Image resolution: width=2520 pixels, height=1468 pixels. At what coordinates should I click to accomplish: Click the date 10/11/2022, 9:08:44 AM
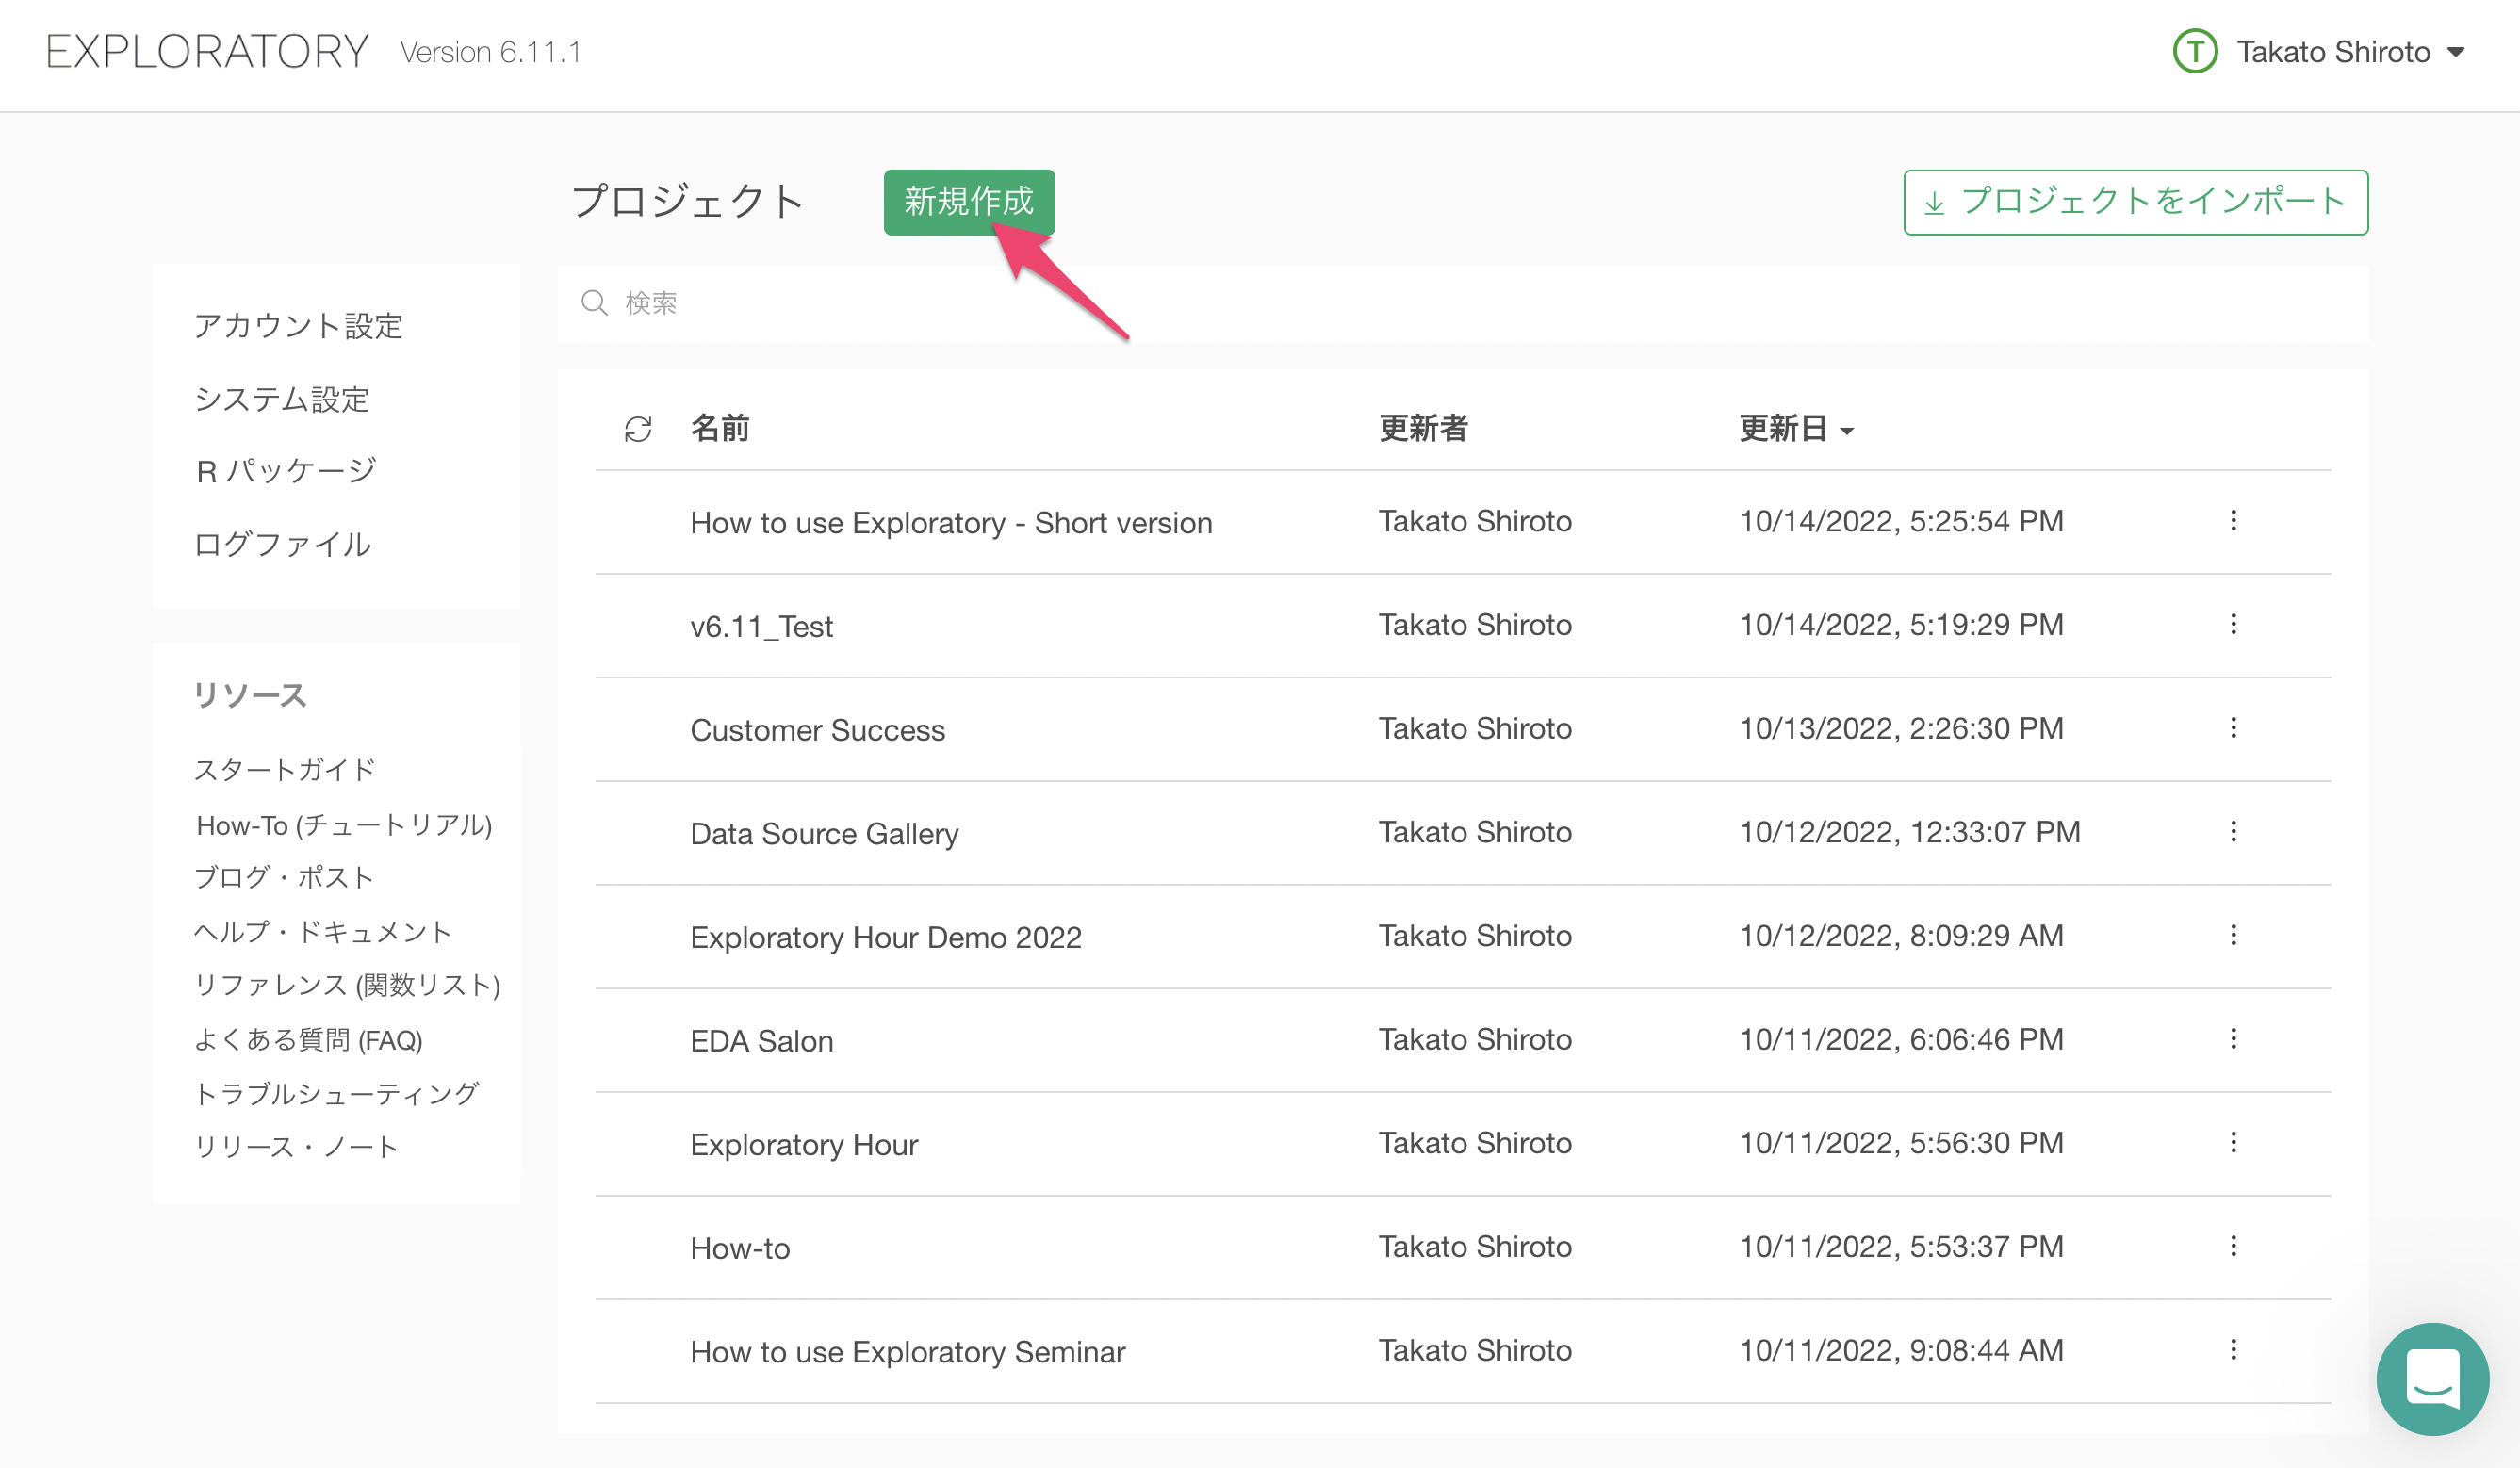pos(1901,1350)
